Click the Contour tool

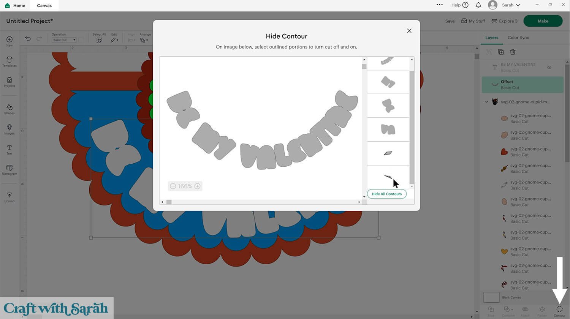point(559,311)
